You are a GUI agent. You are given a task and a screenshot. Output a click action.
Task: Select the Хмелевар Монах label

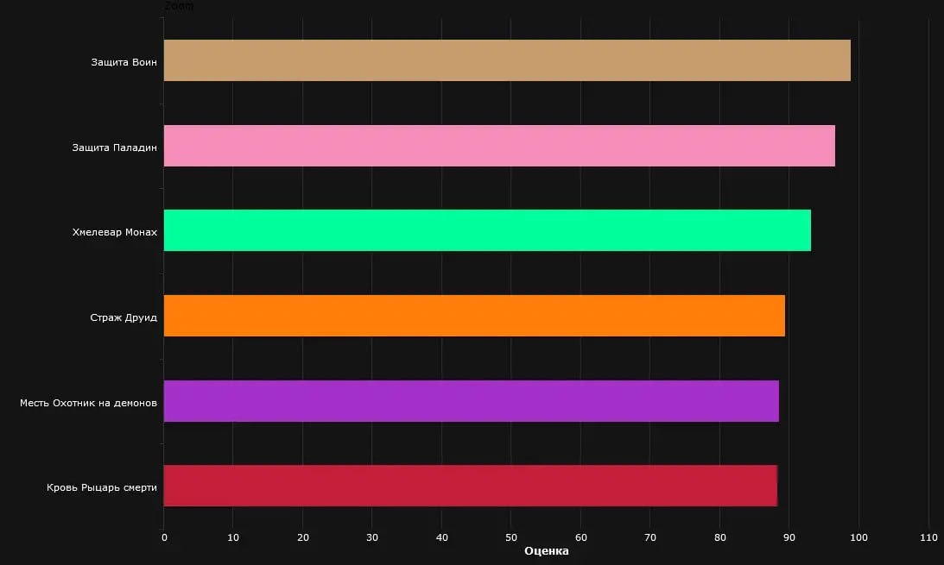[114, 232]
